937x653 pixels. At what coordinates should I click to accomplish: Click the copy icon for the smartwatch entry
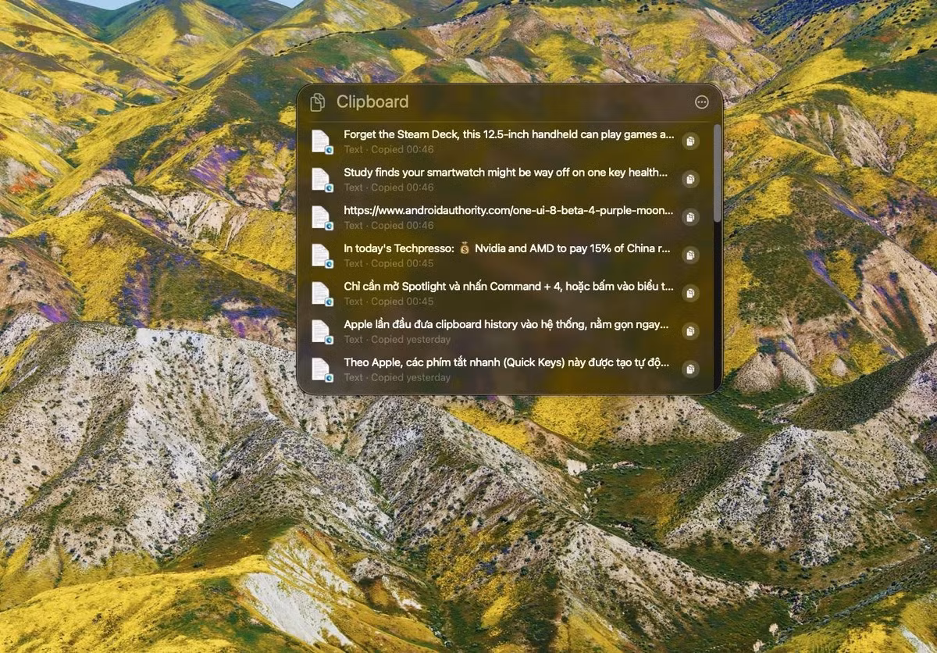coord(689,179)
